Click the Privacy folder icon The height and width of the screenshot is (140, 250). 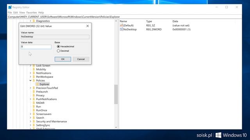point(34,95)
